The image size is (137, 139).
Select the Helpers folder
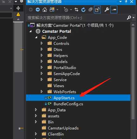click(x=61, y=56)
